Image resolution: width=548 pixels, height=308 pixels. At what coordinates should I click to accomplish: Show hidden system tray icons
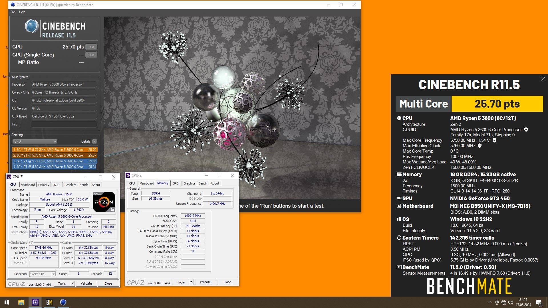coord(490,302)
